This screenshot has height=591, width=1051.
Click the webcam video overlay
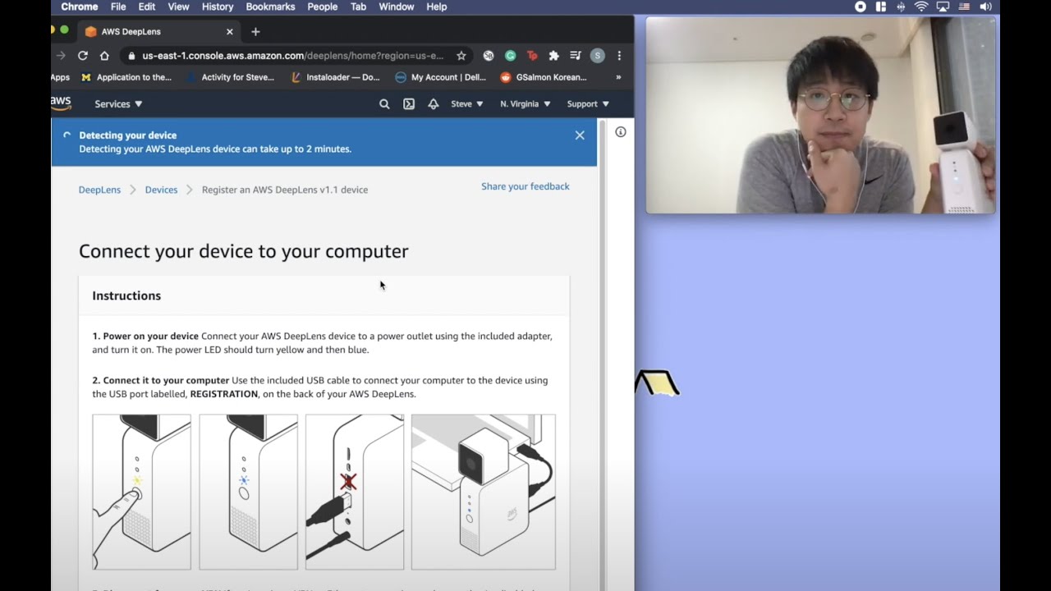coord(821,115)
